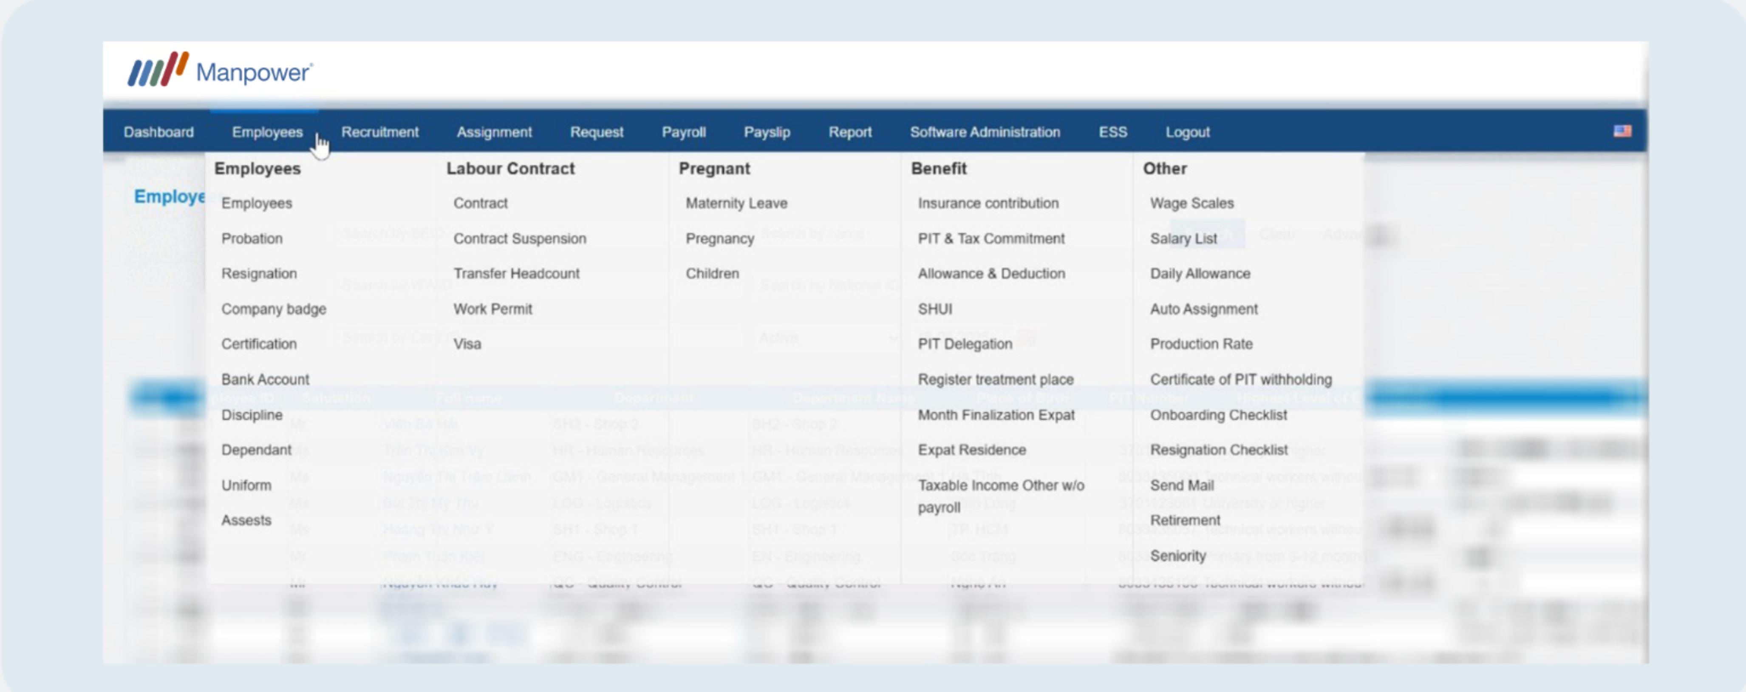
Task: Open Onboarding Checklist entry
Action: tap(1218, 415)
